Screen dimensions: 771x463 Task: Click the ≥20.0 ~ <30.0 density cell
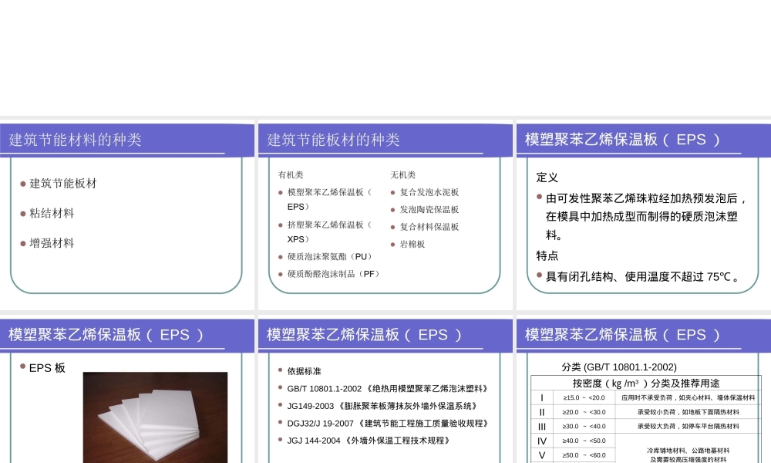pyautogui.click(x=584, y=412)
